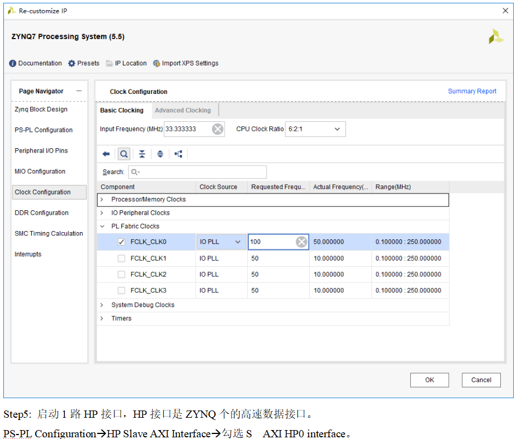516x439 pixels.
Task: Open the Summary Report link
Action: (472, 91)
